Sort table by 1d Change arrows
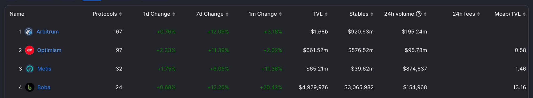Viewport: 533px width, 98px height. point(174,14)
